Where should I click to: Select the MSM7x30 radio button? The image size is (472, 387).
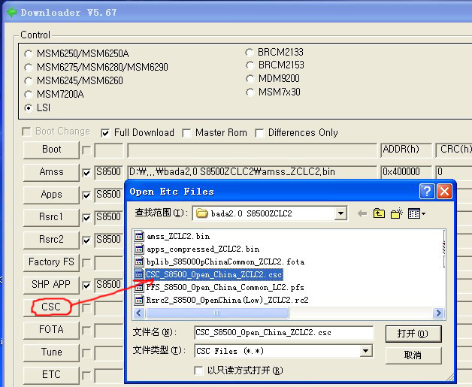pyautogui.click(x=250, y=92)
